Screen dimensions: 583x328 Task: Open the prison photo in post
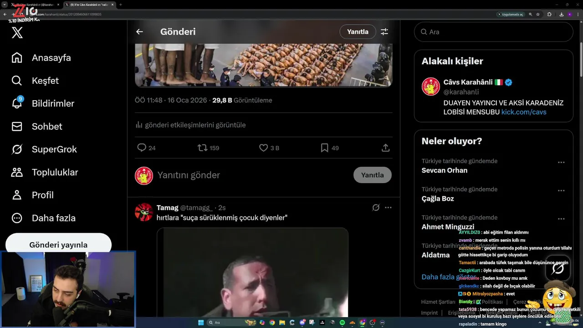point(263,65)
